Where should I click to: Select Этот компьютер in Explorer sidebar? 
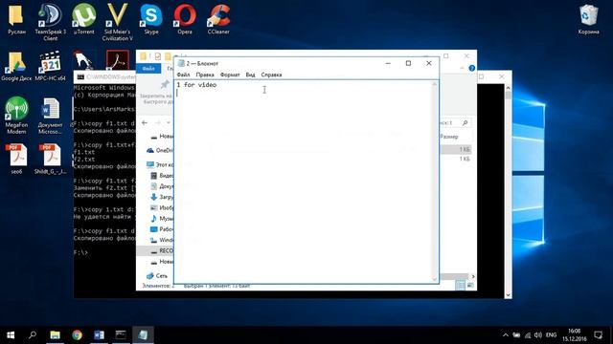[160, 164]
